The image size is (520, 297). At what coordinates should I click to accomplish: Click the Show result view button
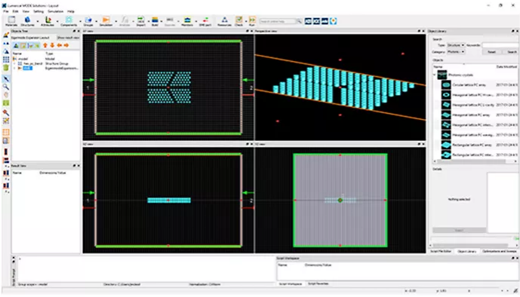68,38
